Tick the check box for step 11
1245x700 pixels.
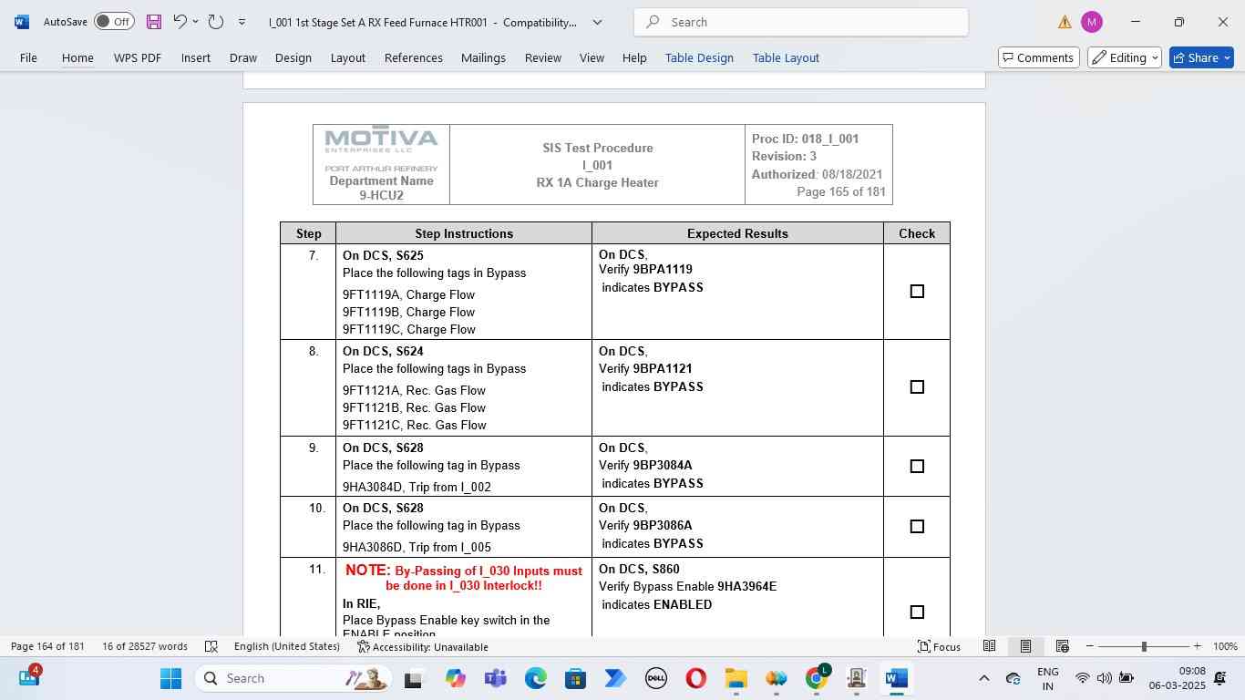(x=917, y=612)
